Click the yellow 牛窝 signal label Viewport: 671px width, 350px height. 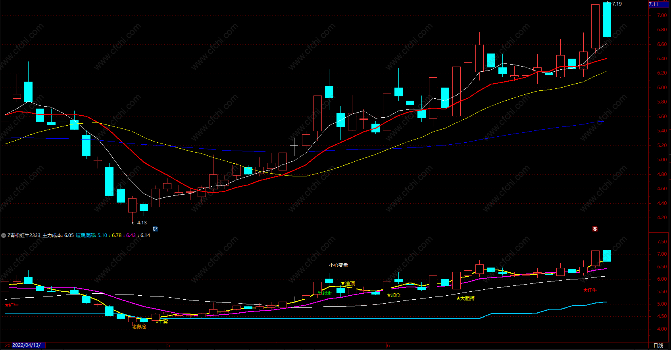(x=162, y=321)
